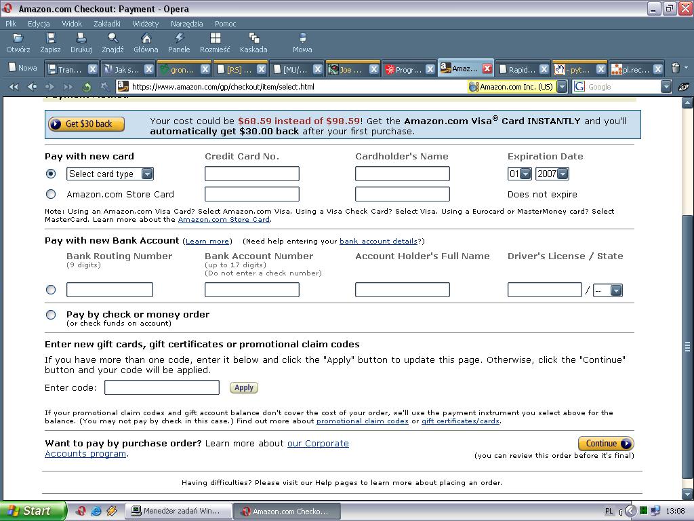Open the Edycja menu
This screenshot has width=694, height=521.
tap(39, 24)
